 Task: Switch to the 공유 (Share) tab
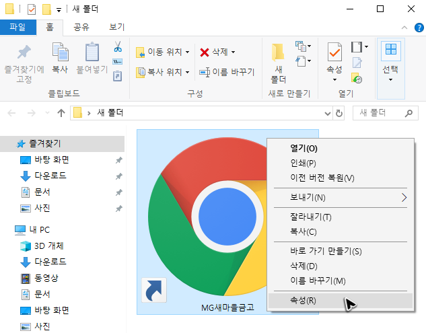pos(81,27)
